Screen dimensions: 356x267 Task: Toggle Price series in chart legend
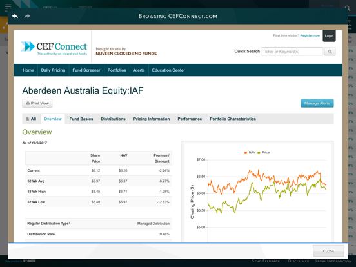click(264, 153)
